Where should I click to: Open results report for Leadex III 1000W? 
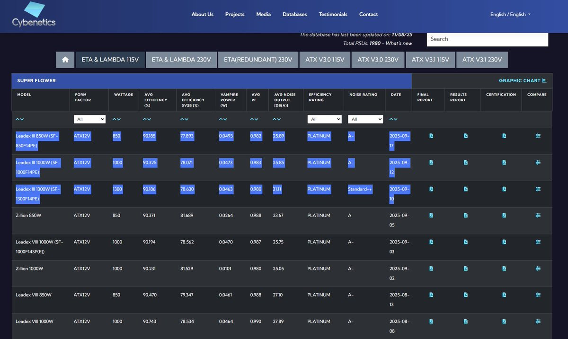[466, 163]
